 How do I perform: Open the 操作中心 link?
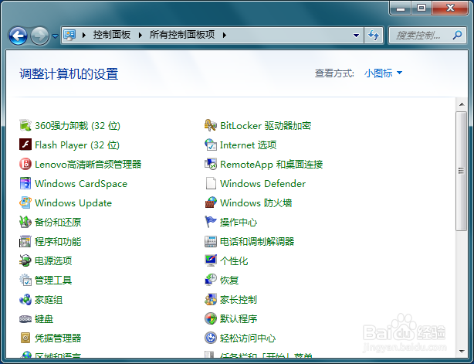coord(239,223)
